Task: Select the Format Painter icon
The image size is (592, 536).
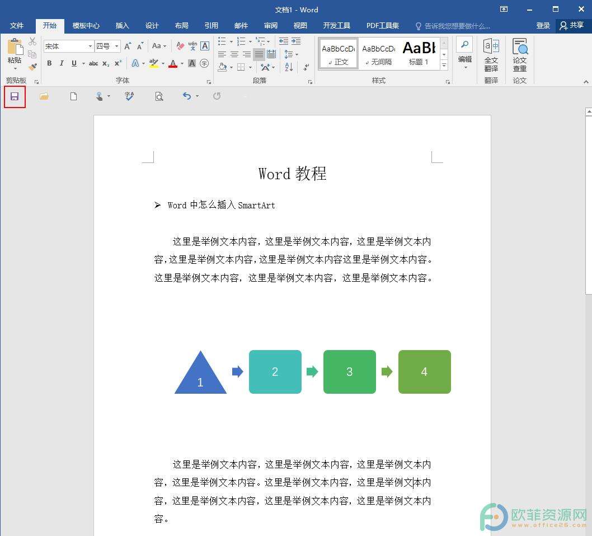Action: click(32, 66)
